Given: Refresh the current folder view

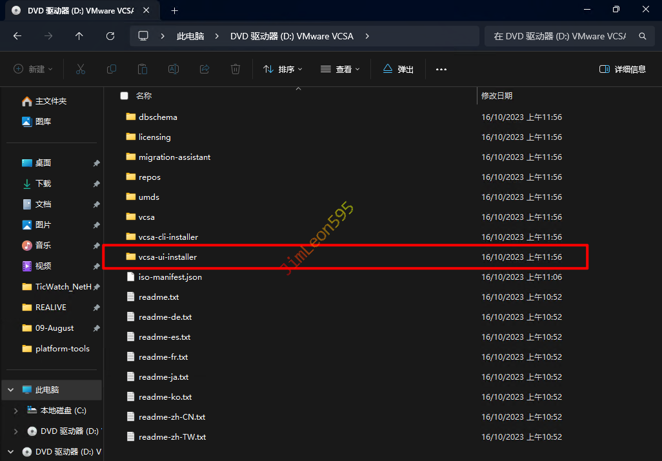Looking at the screenshot, I should click(110, 36).
